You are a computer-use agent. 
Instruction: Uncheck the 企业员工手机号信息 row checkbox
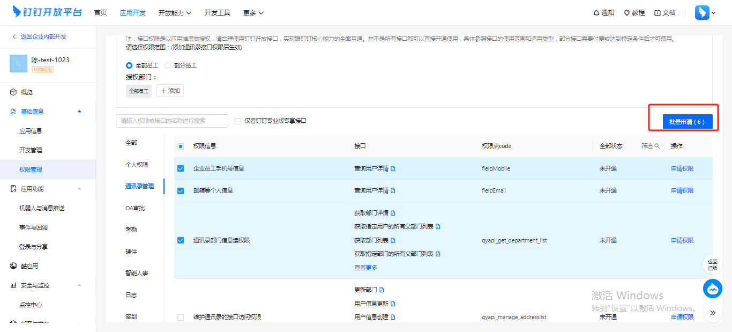(x=181, y=168)
